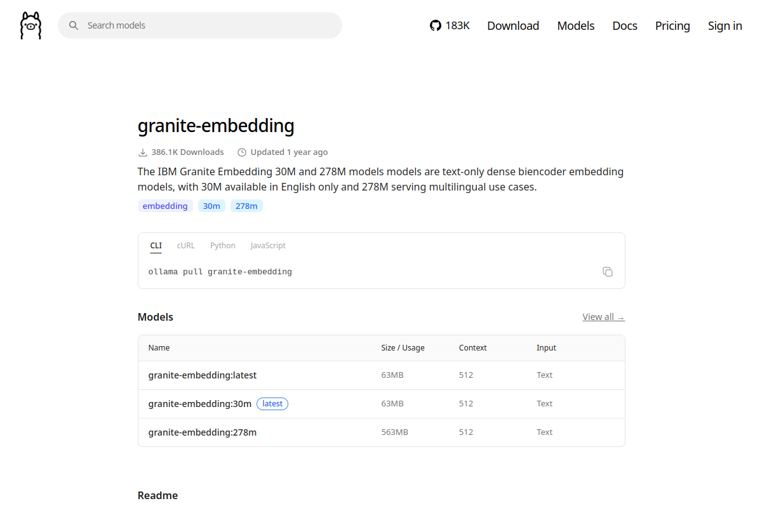Open the Pricing page
Screen dimensions: 762x508
pyautogui.click(x=672, y=25)
